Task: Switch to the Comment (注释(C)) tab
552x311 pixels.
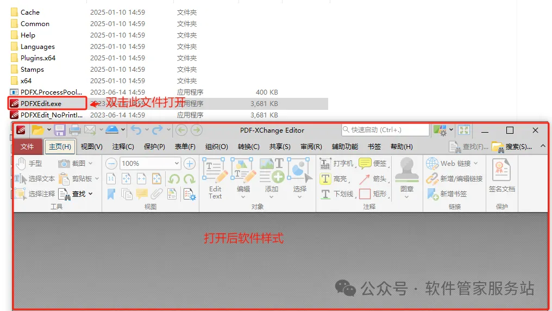Action: coord(123,146)
